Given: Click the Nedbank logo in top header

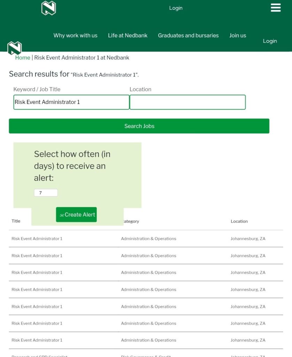Looking at the screenshot, I should (48, 8).
